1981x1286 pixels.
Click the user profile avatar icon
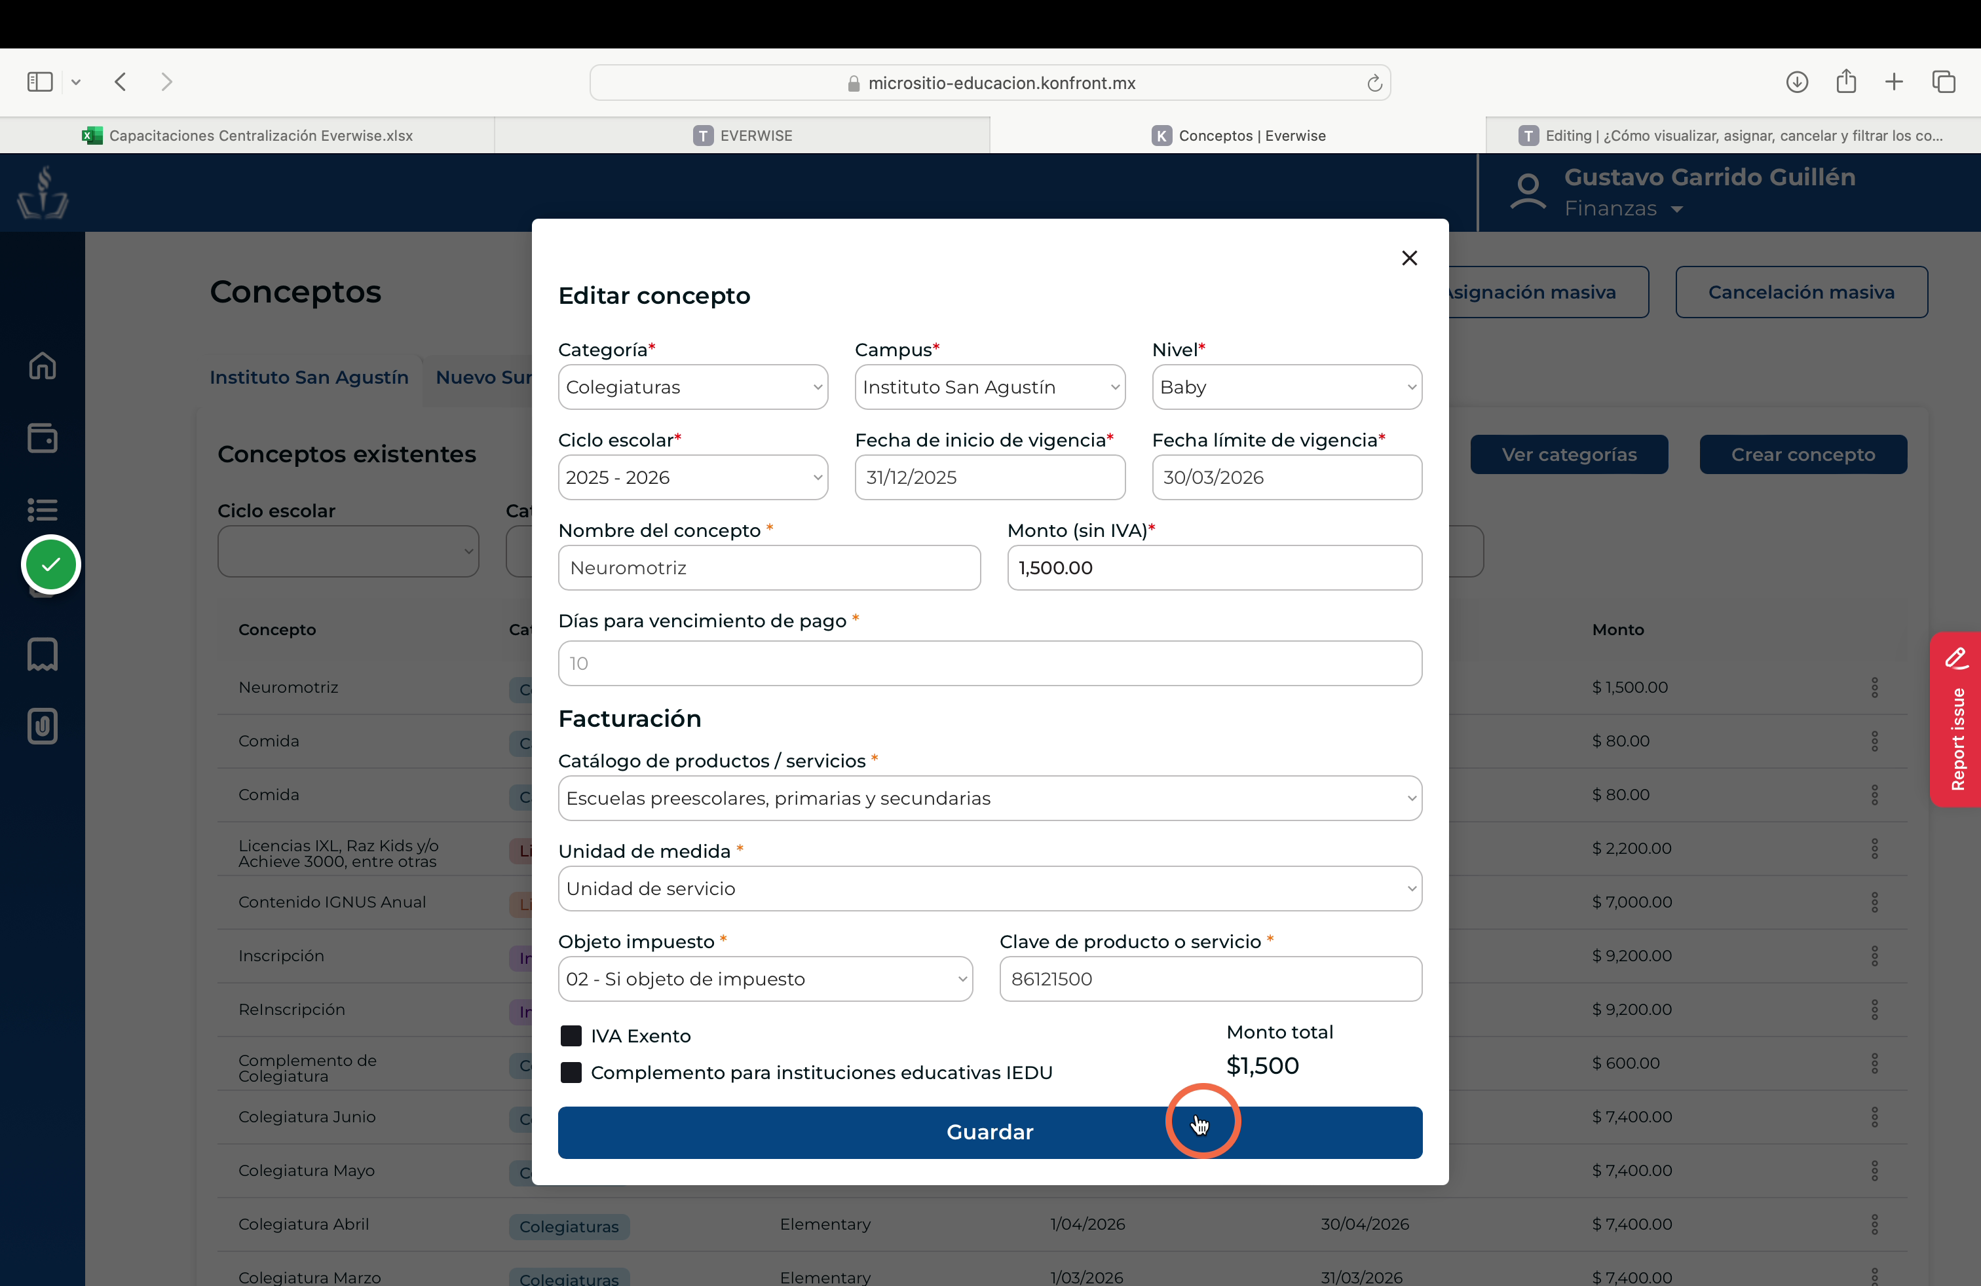coord(1528,192)
